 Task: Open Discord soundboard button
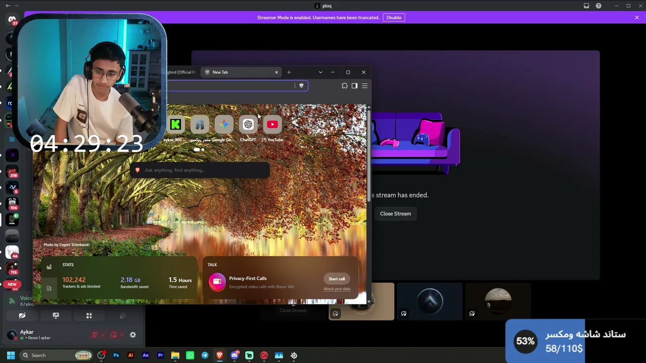122,316
